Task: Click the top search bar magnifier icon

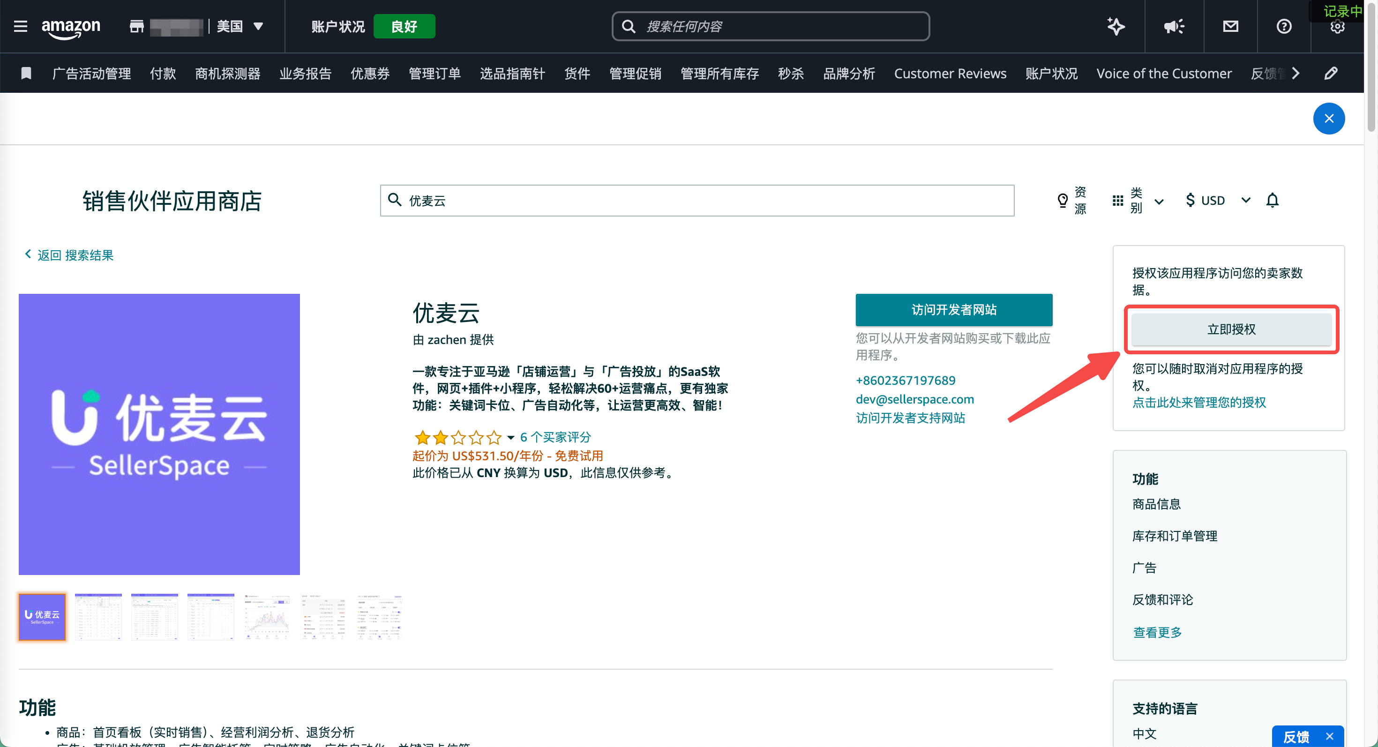Action: coord(629,26)
